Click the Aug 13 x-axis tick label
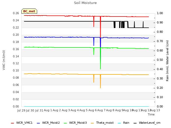171x128 pixels. coord(155,110)
